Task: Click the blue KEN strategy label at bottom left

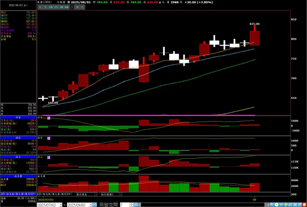Action: (18, 194)
